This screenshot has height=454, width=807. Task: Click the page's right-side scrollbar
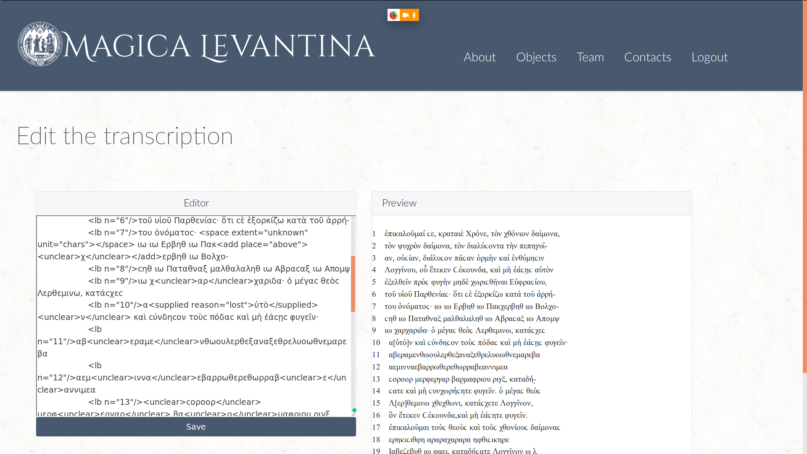click(804, 210)
